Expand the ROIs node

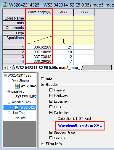point(51,107)
